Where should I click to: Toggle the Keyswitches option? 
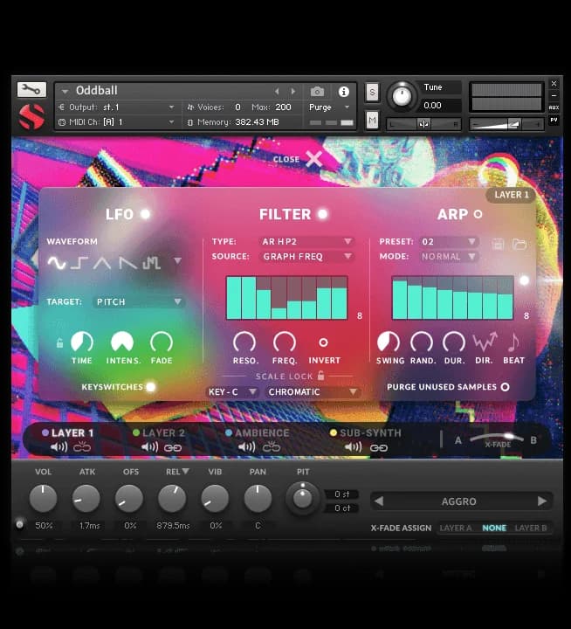pyautogui.click(x=150, y=386)
